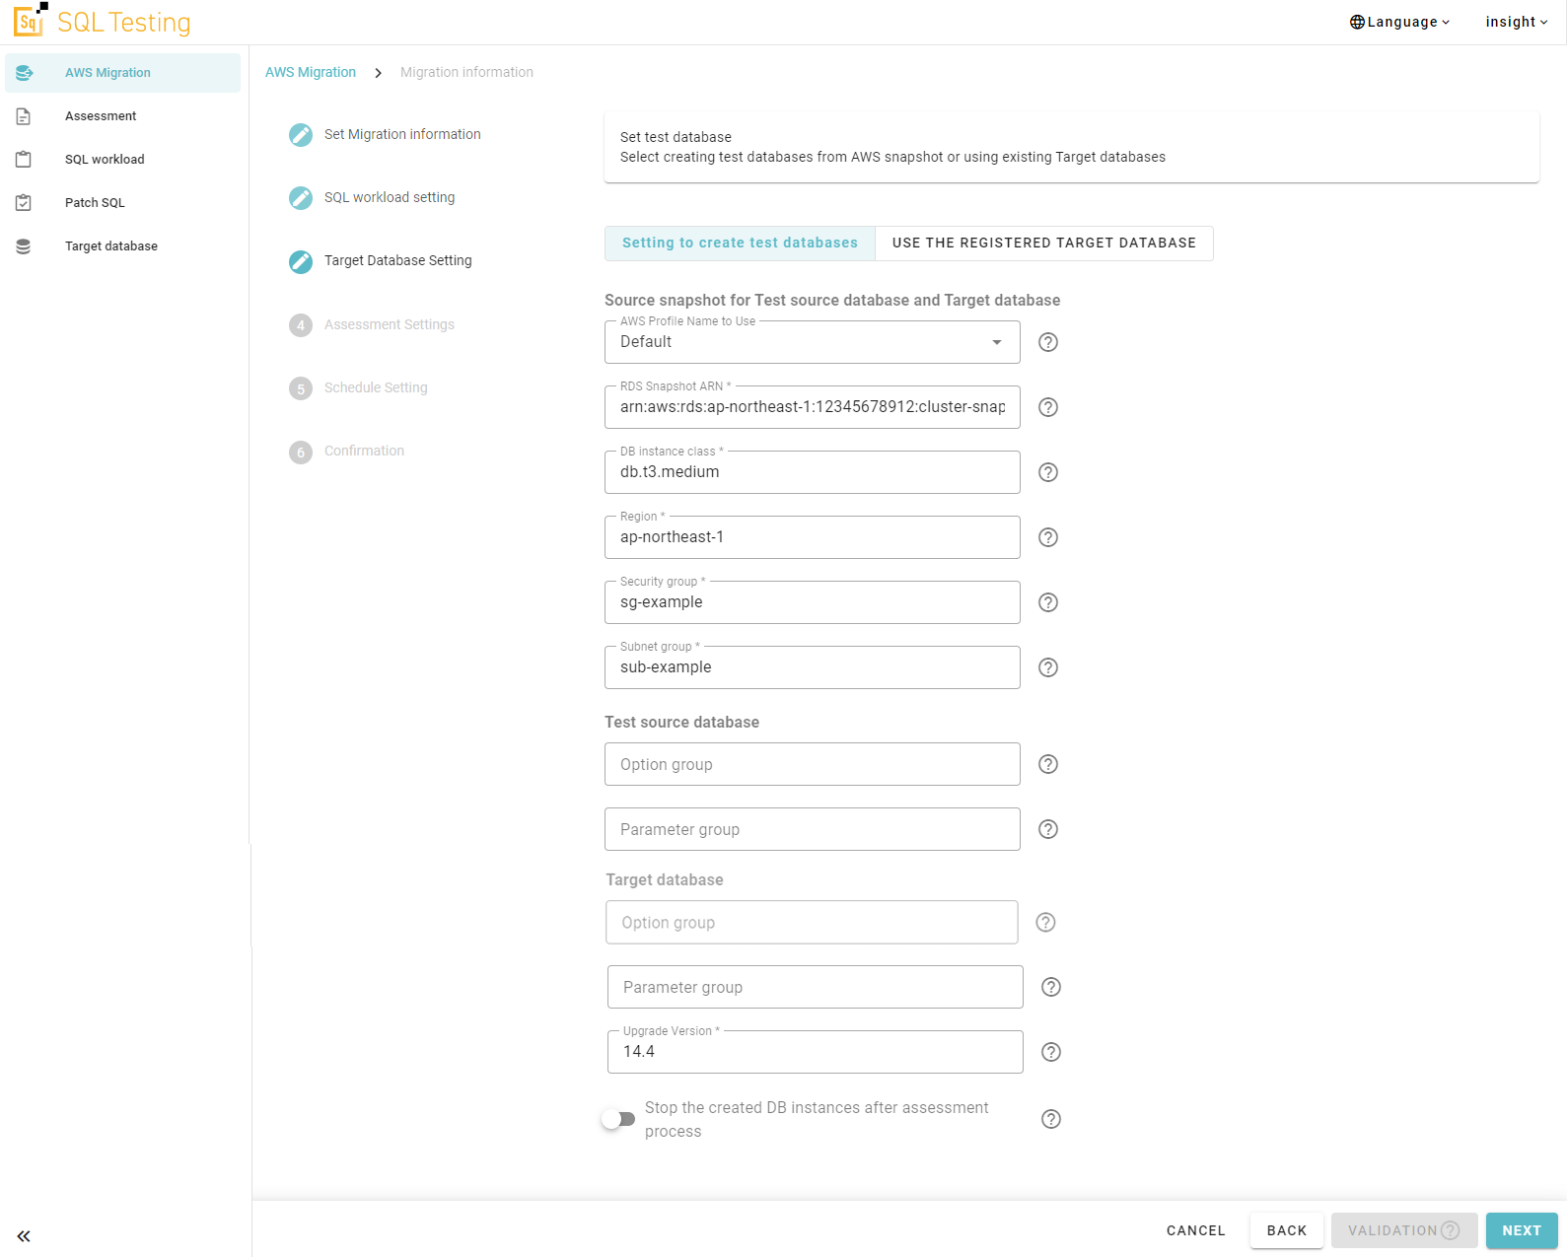
Task: Click Target database Option group field
Action: (x=812, y=922)
